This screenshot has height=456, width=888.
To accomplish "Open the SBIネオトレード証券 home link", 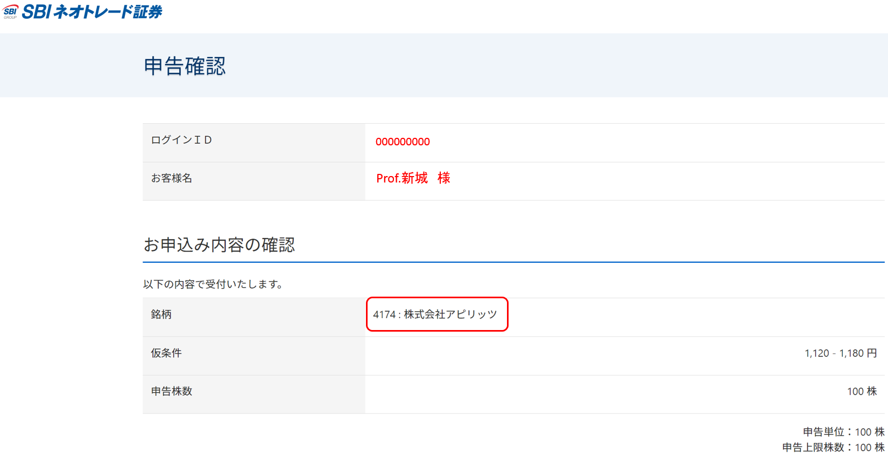I will pyautogui.click(x=91, y=12).
